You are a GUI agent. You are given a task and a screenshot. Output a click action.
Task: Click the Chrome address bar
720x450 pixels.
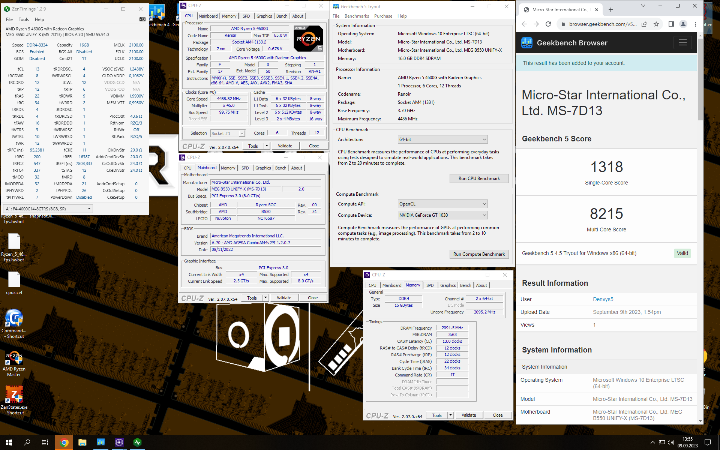pos(603,24)
